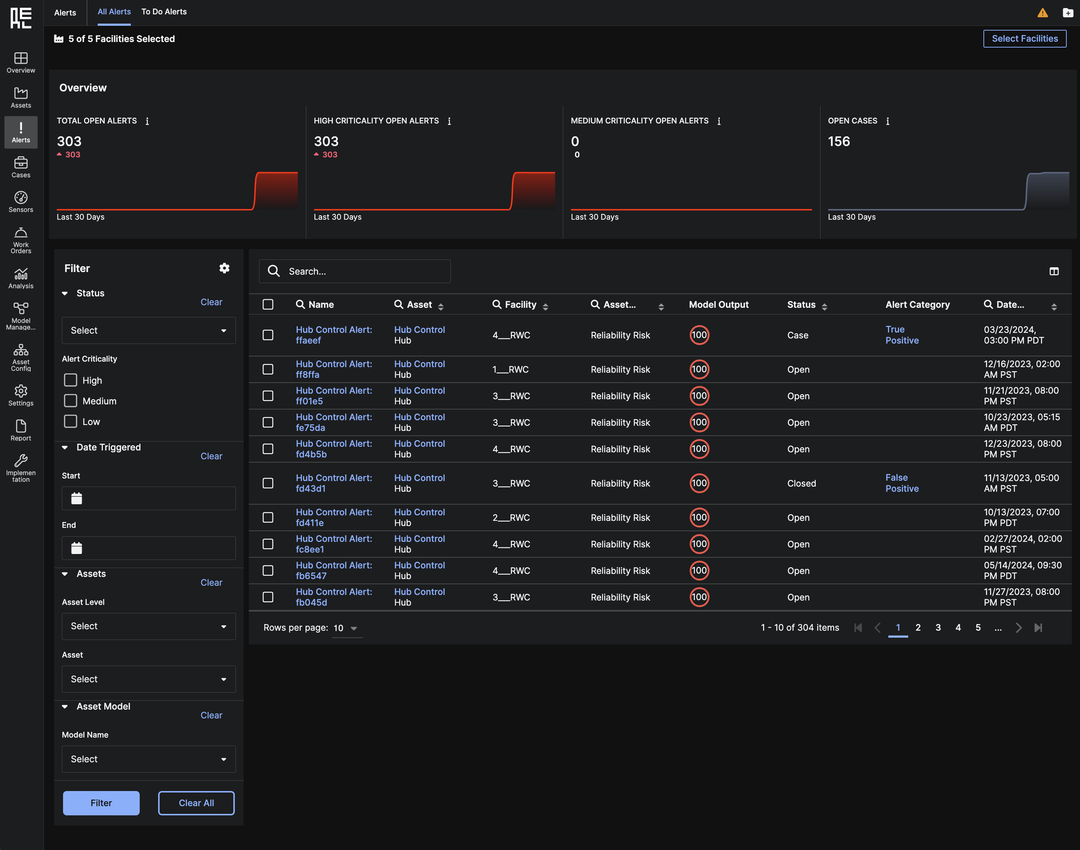The width and height of the screenshot is (1080, 850).
Task: Click the orange warning triangle icon
Action: click(1042, 13)
